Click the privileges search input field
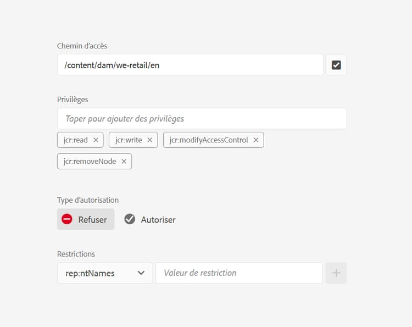 pos(202,119)
